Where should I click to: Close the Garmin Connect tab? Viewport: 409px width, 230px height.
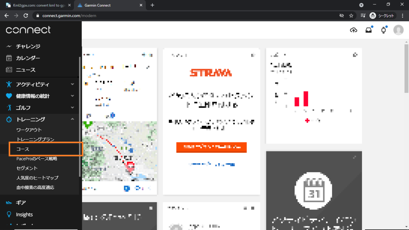140,5
